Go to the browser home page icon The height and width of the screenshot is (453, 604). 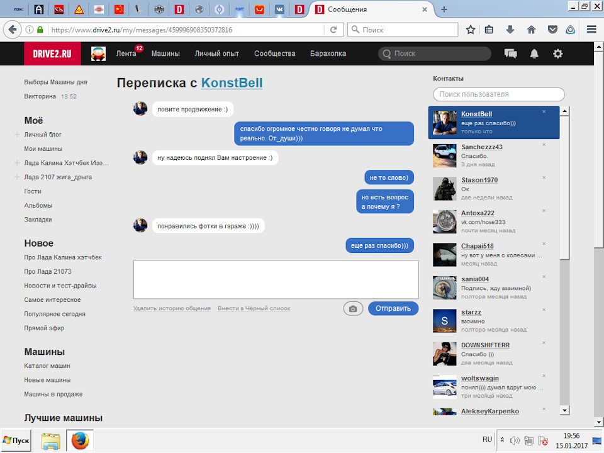pos(531,30)
